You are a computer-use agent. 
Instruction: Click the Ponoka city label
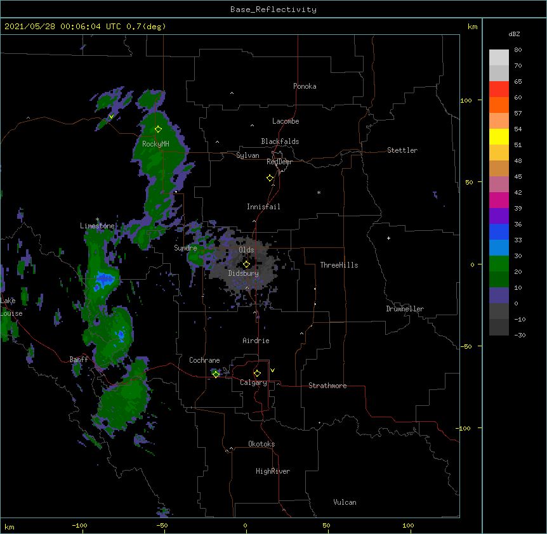(x=305, y=86)
